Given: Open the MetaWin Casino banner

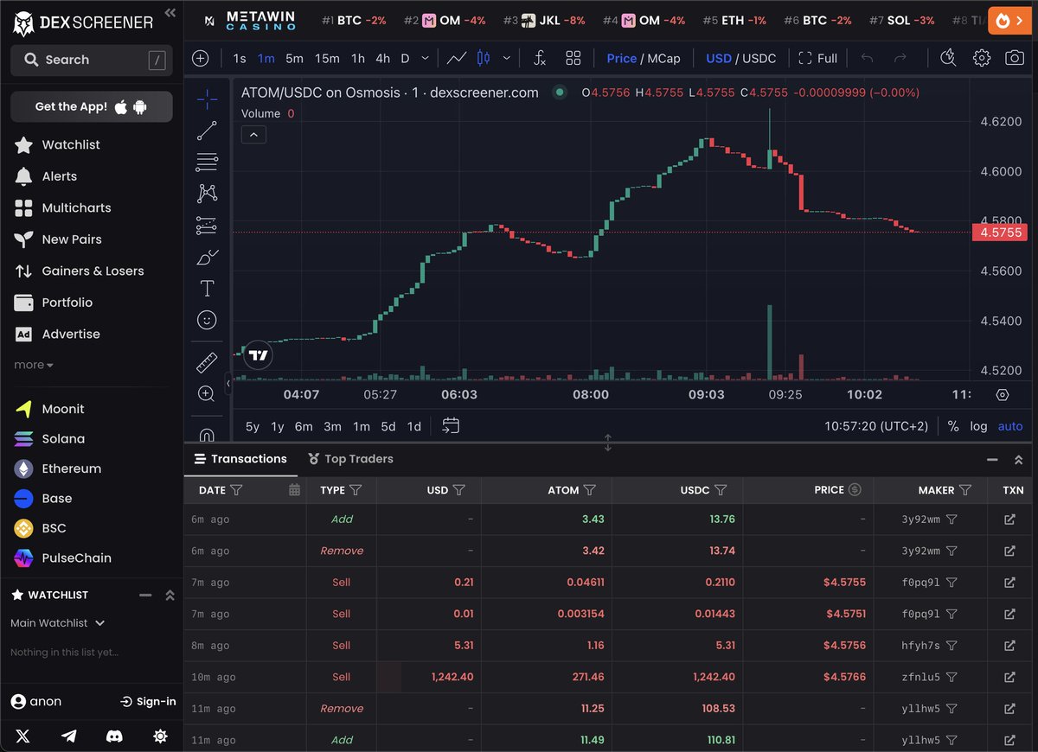Looking at the screenshot, I should pyautogui.click(x=249, y=20).
